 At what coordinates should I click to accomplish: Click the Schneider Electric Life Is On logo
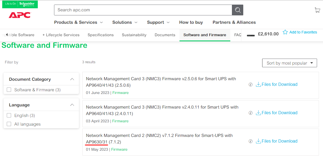[x=20, y=4]
